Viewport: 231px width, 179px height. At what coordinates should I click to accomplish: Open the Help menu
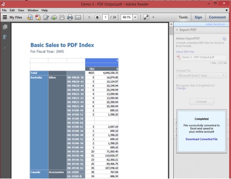44,10
